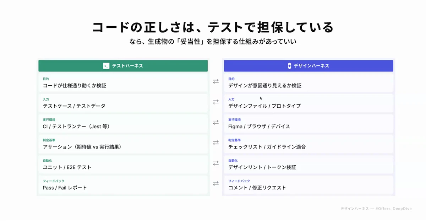Click the swap arrows in the 目的 row
Screen dimensions: 426x221
pyautogui.click(x=216, y=81)
